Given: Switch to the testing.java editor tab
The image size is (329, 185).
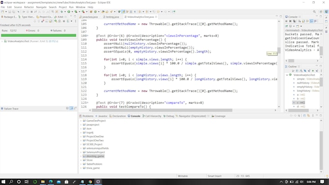Looking at the screenshot, I should [111, 17].
